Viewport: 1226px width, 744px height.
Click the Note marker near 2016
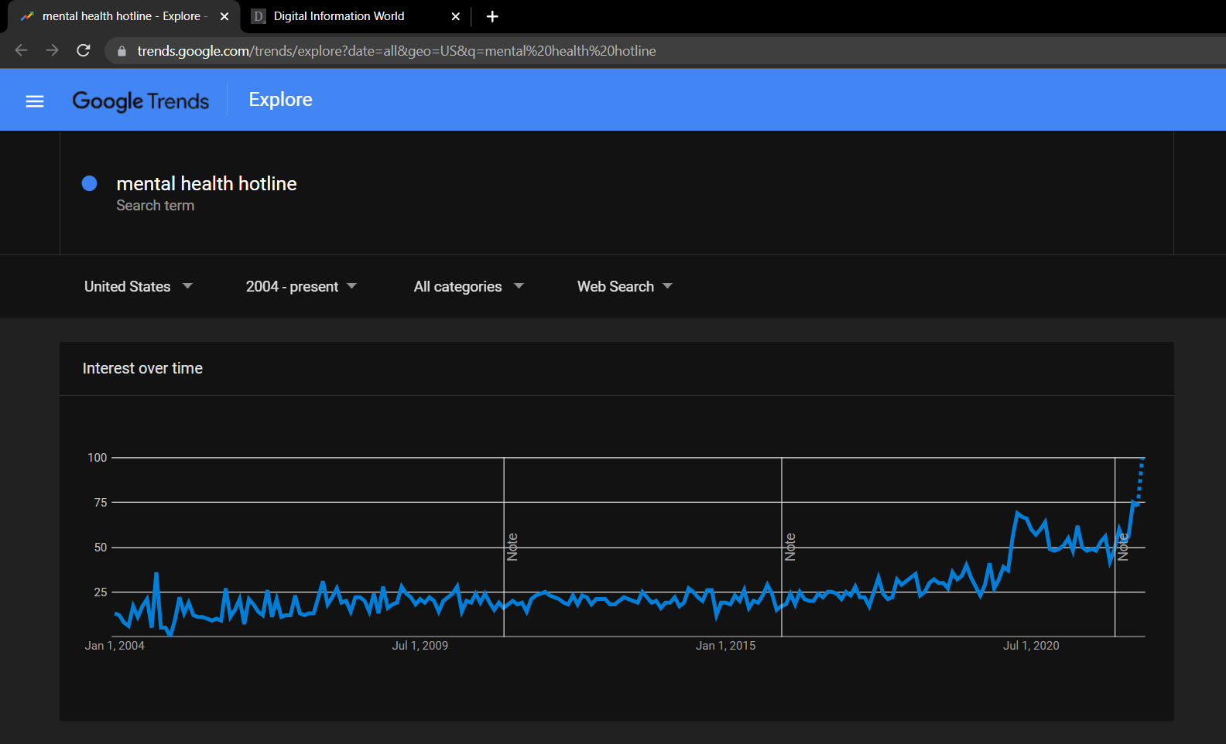coord(790,547)
